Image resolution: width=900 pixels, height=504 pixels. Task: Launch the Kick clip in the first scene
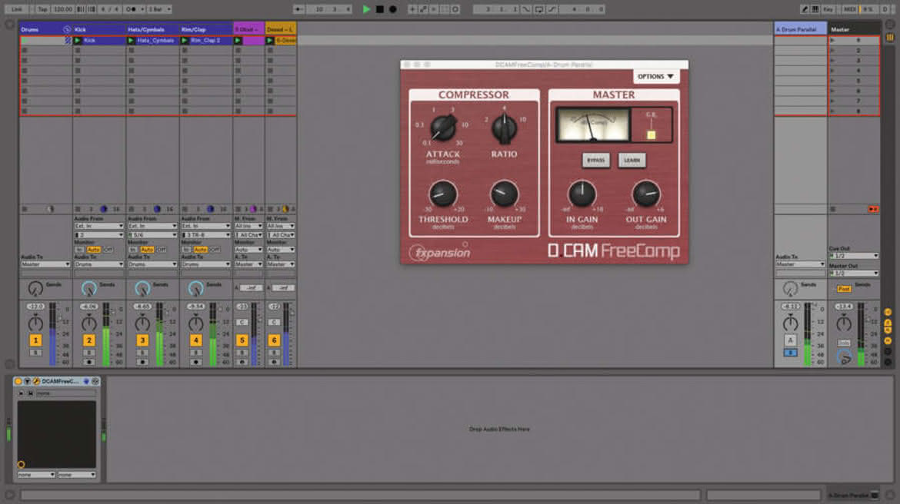pyautogui.click(x=78, y=41)
